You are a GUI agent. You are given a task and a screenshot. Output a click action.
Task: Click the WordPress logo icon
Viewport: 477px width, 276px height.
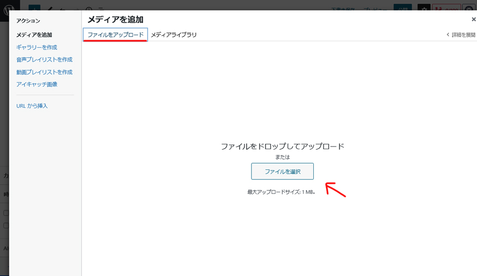(x=9, y=6)
